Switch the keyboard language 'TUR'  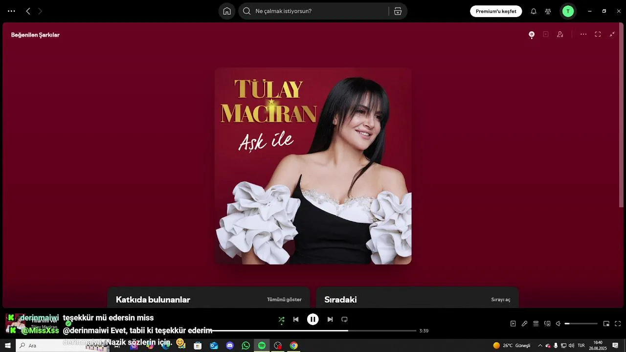pyautogui.click(x=581, y=346)
